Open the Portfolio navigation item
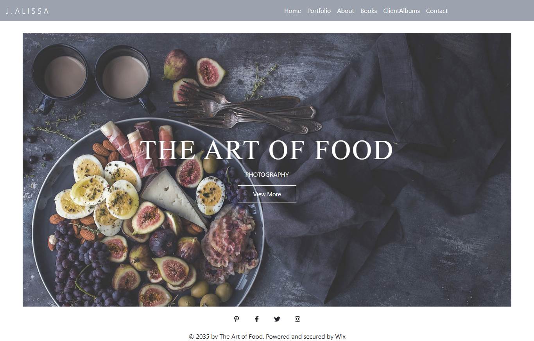 click(319, 11)
